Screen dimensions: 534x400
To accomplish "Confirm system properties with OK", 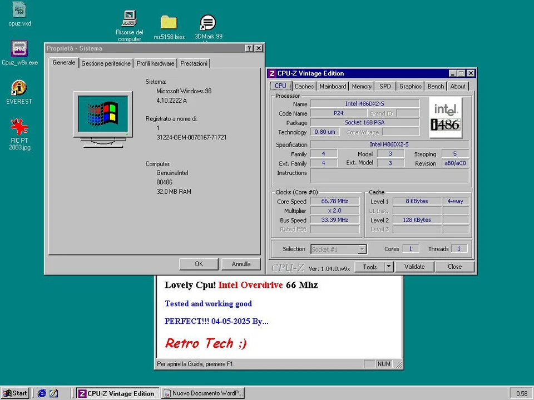I will click(199, 263).
